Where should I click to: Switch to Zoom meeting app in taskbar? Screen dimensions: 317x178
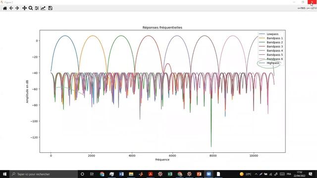[209, 174]
